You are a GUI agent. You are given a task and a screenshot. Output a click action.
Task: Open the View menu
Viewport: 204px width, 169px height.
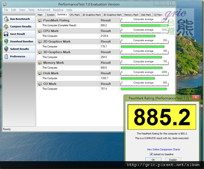(22, 10)
